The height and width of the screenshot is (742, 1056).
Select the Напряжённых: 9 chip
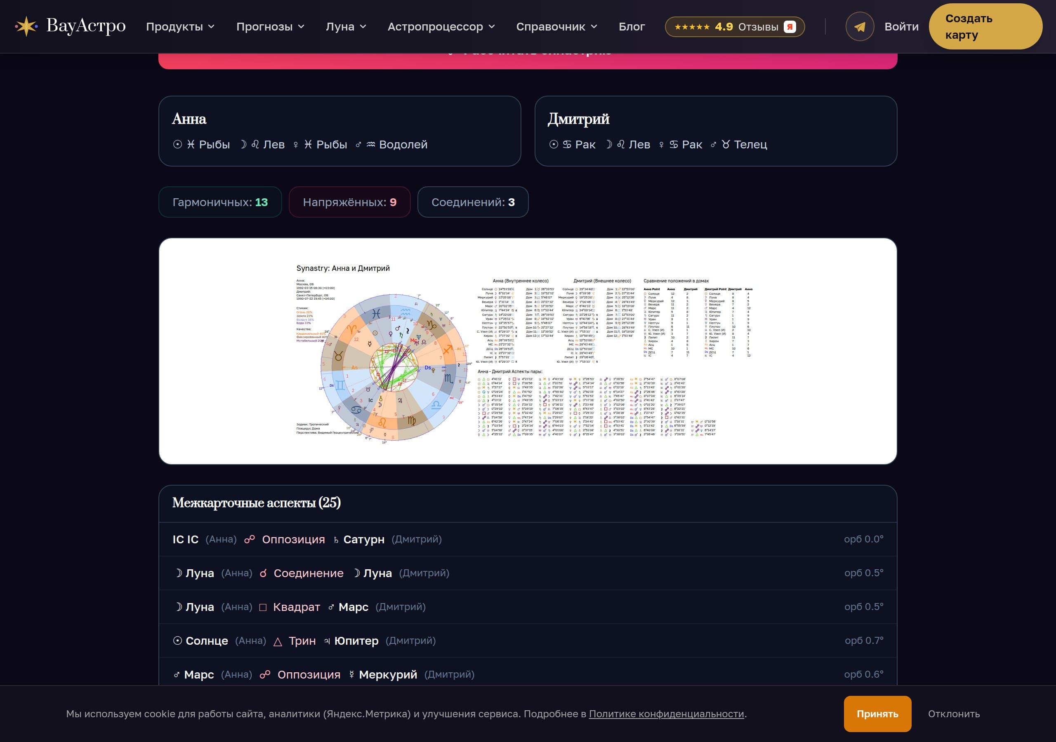coord(349,202)
